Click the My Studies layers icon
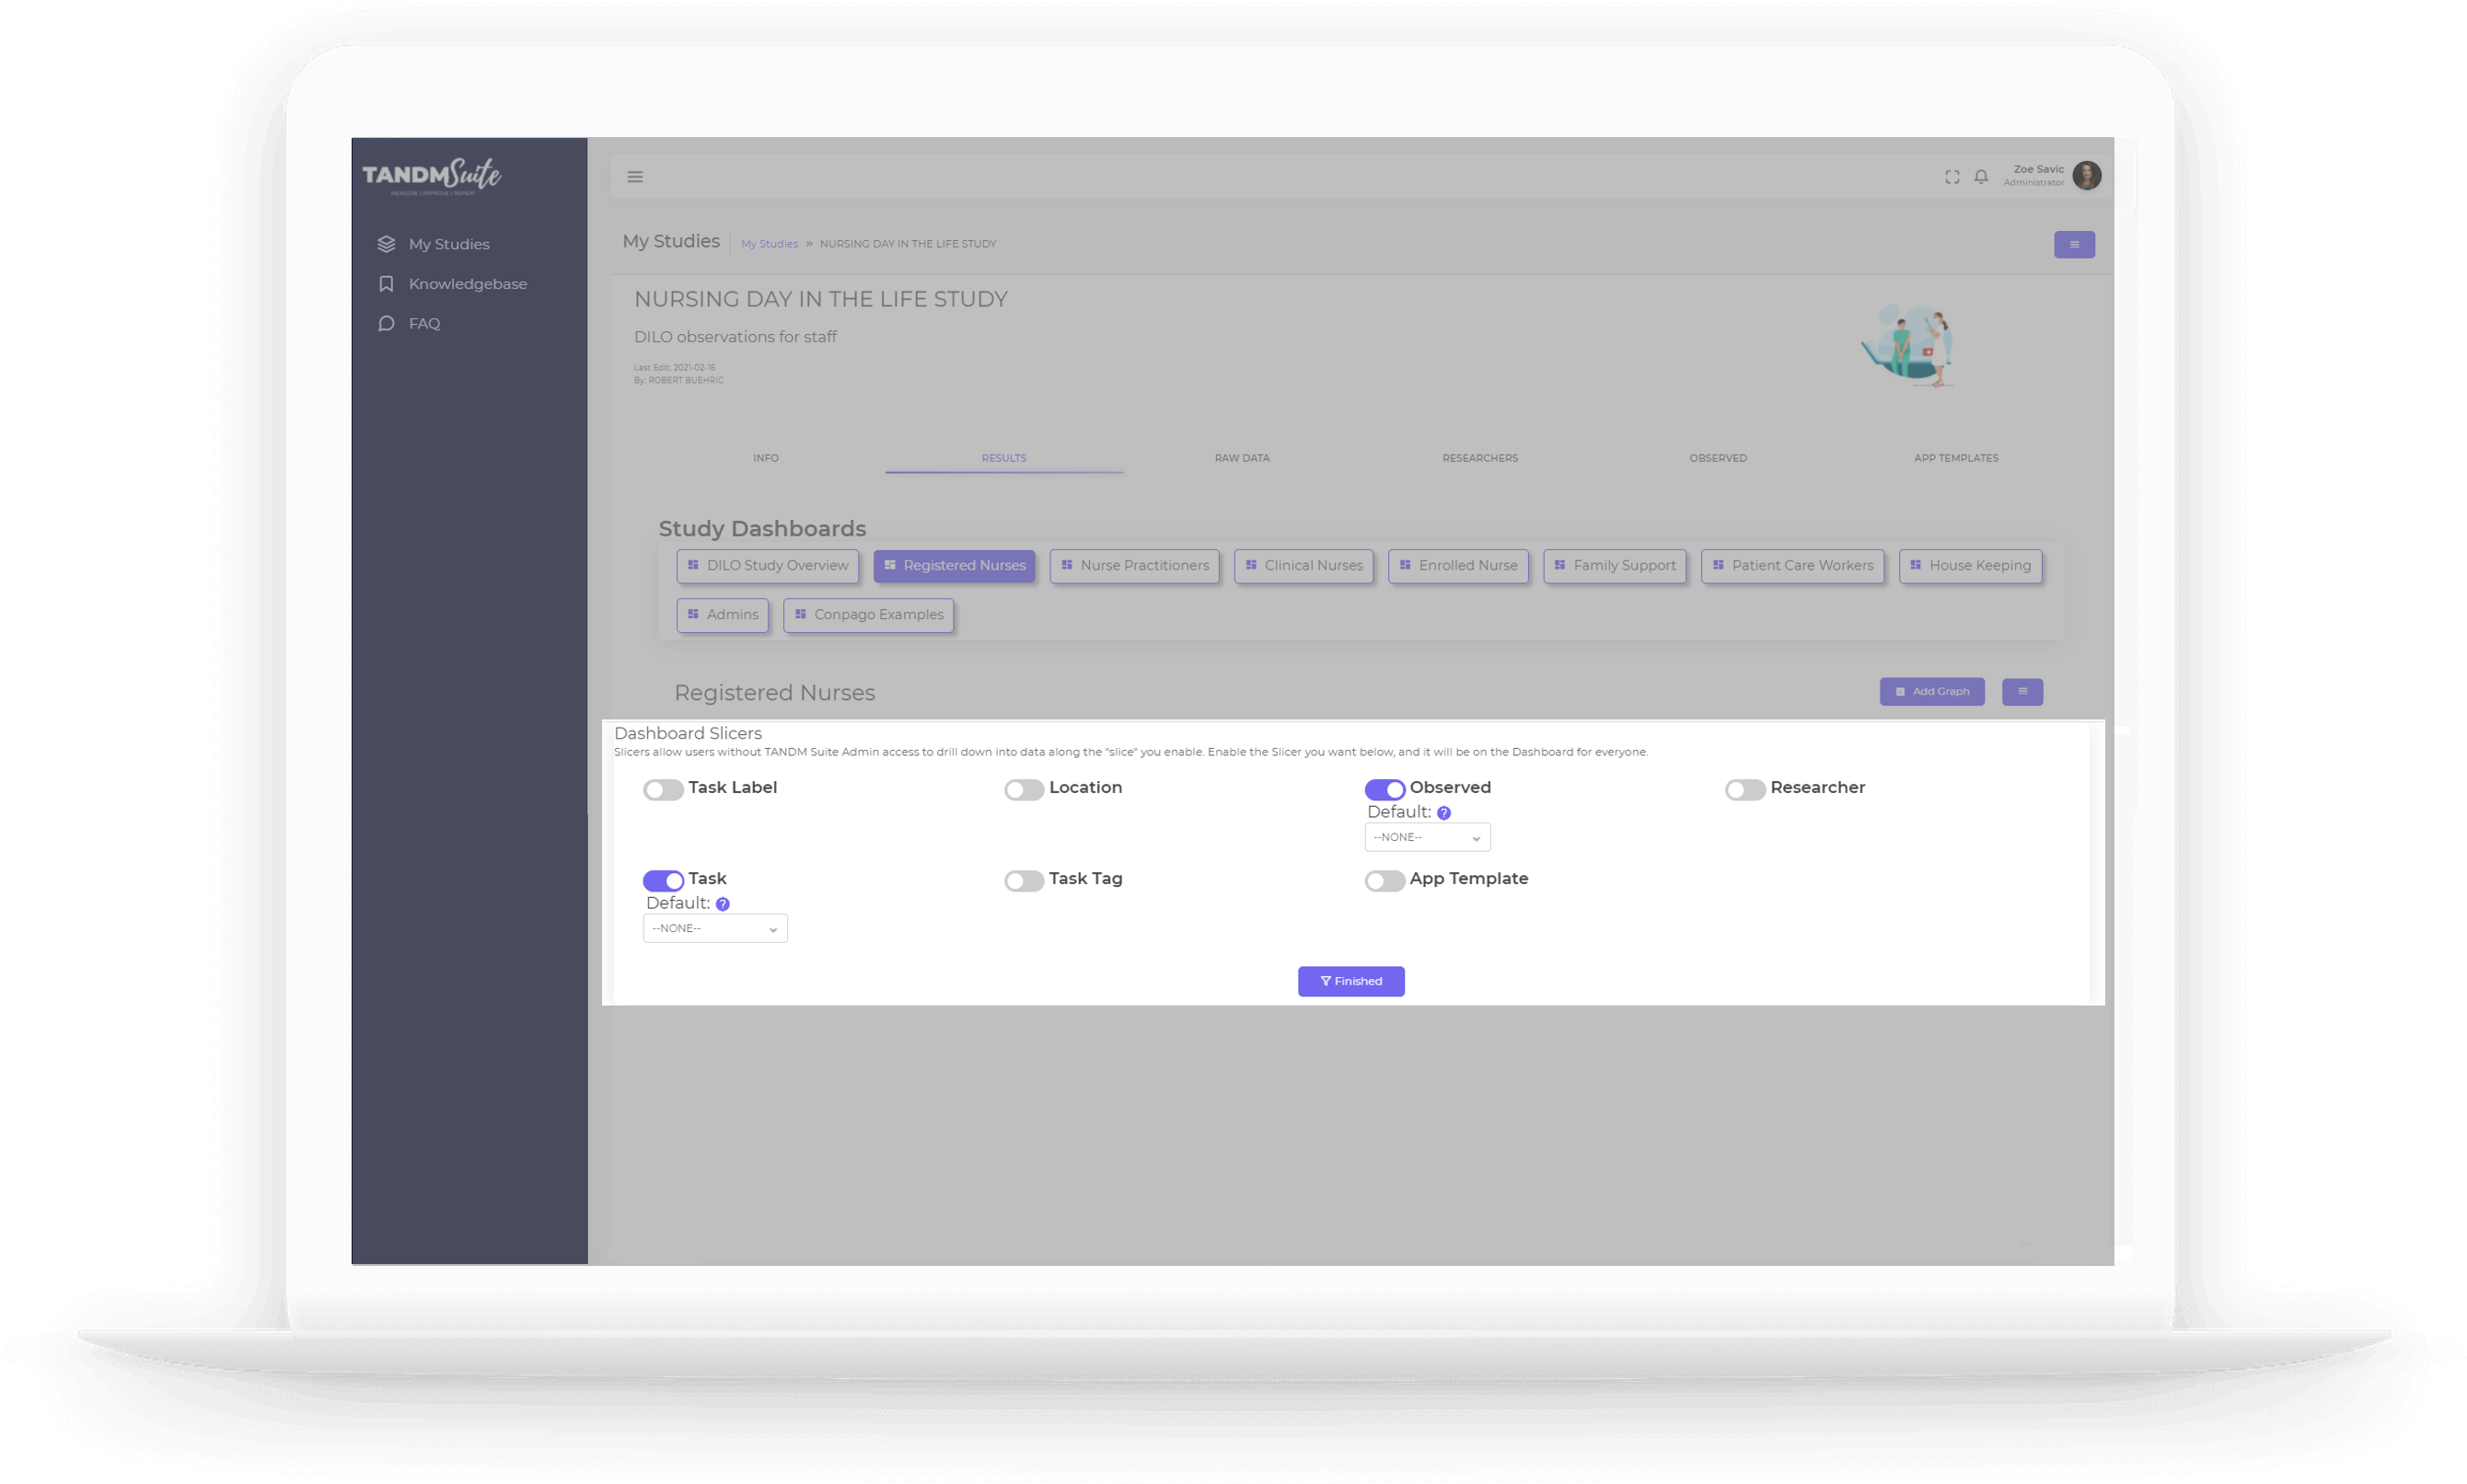 click(x=386, y=244)
